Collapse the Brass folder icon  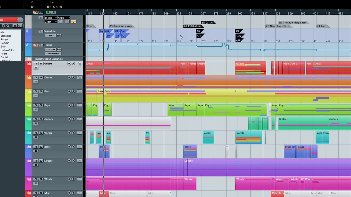29,147
